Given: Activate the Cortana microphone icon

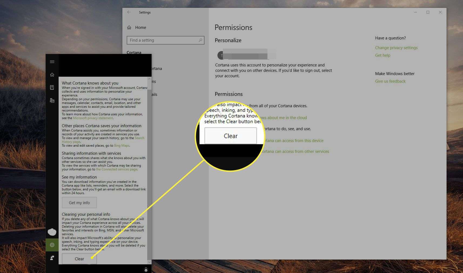Looking at the screenshot, I should tap(146, 269).
